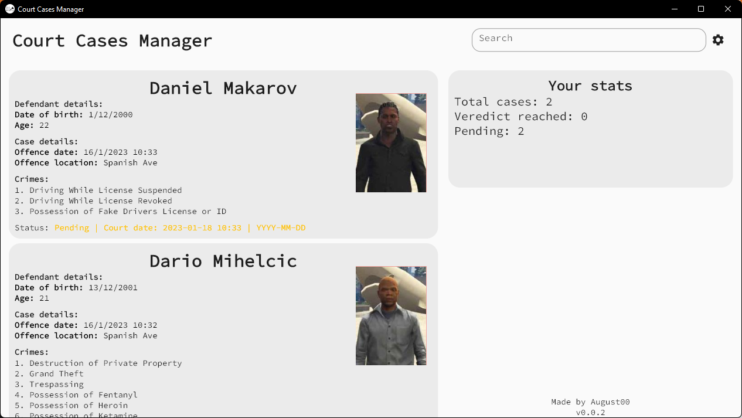Minimize the Court Cases Manager window

click(x=674, y=9)
